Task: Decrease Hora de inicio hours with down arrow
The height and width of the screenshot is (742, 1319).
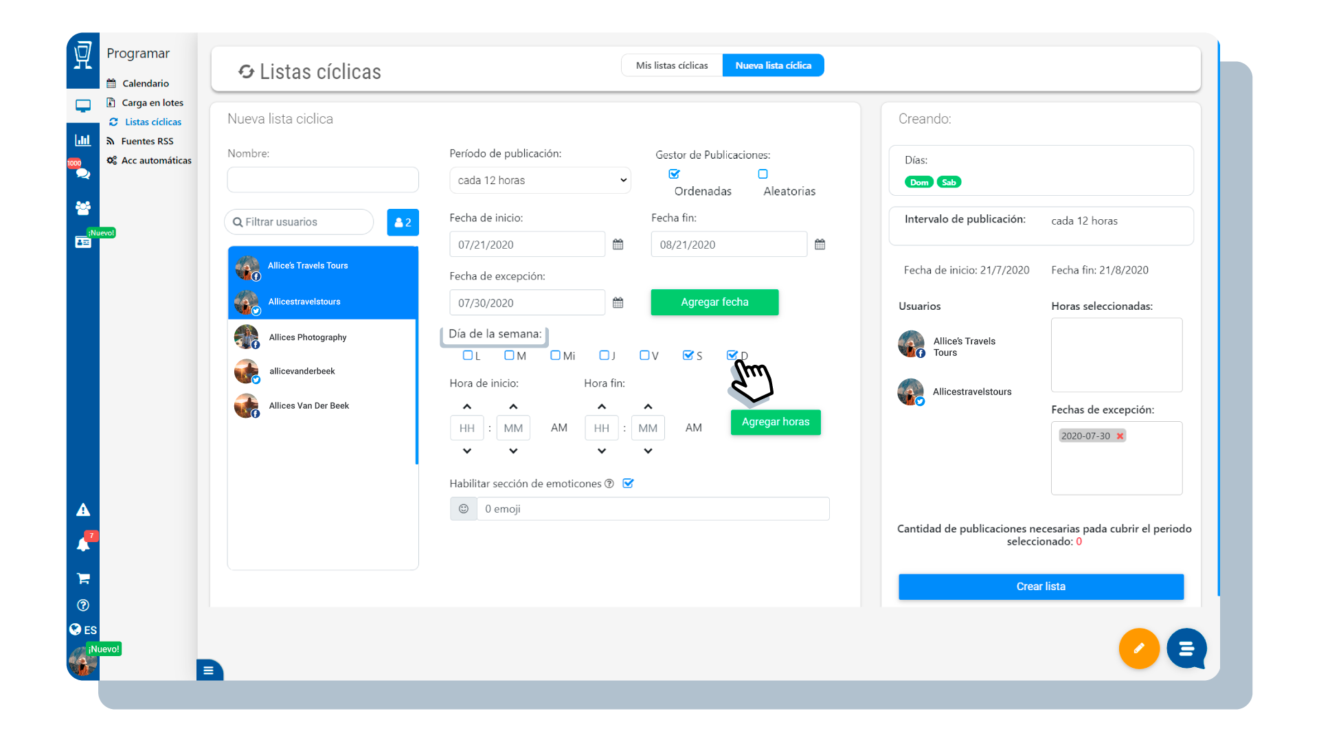Action: pyautogui.click(x=467, y=451)
